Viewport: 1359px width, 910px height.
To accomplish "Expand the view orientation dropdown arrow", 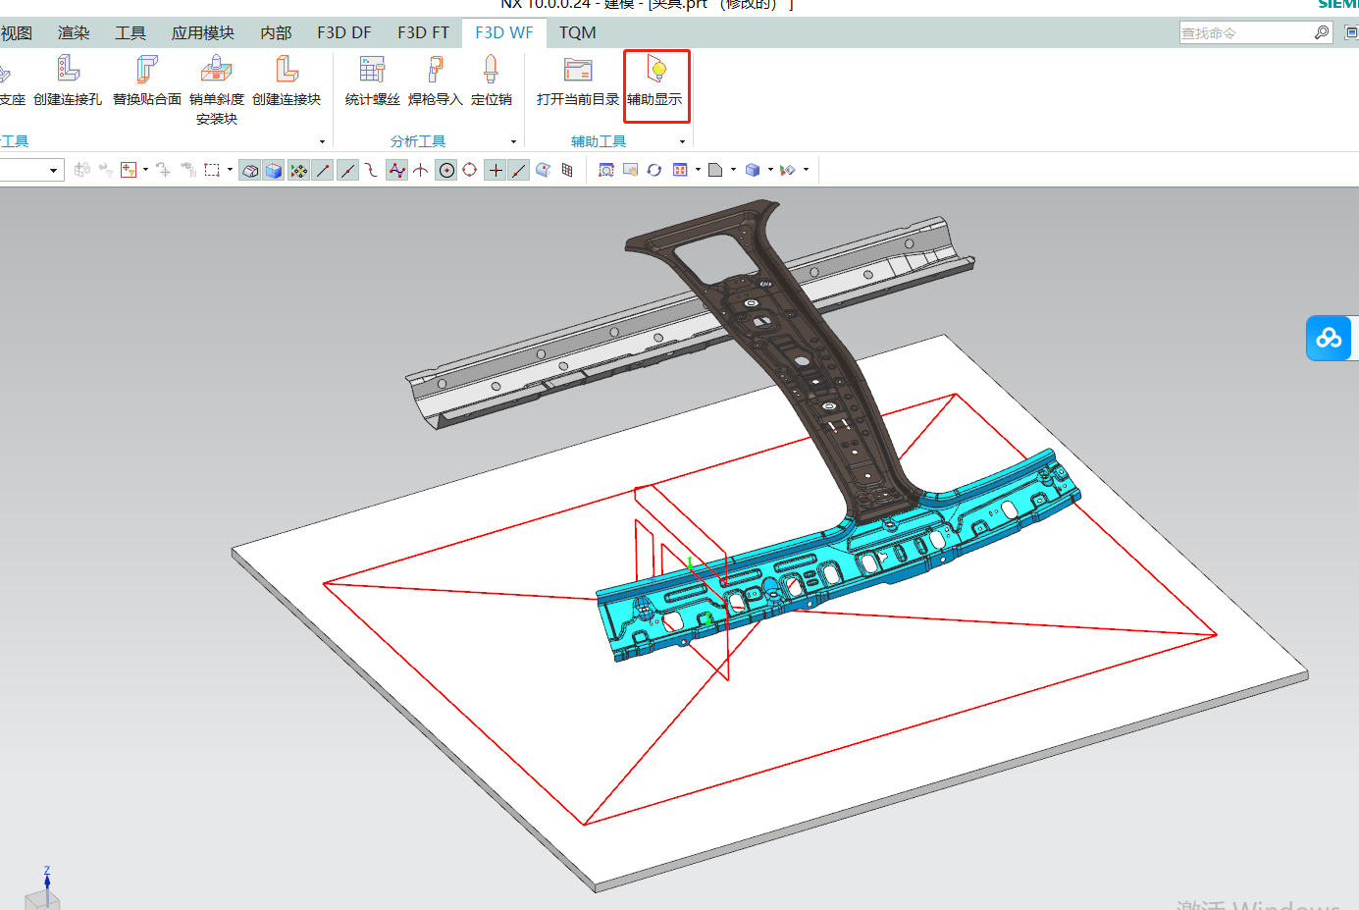I will 698,170.
